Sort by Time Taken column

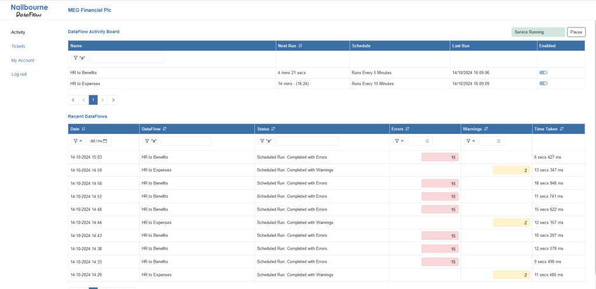click(562, 129)
